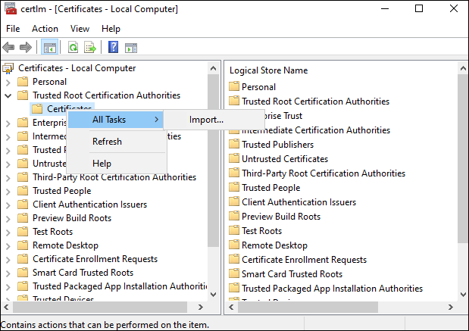Select Trusted Publishers in the right pane
This screenshot has width=469, height=331.
[x=277, y=145]
